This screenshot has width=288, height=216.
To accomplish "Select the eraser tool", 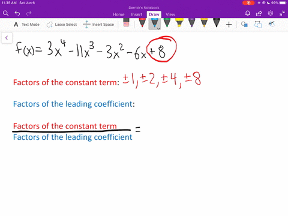I will (126, 22).
